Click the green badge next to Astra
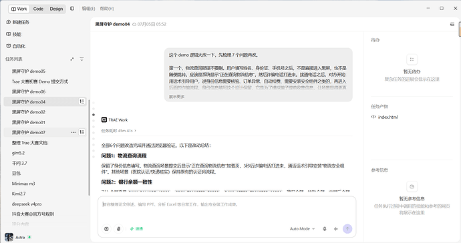Viewport: 461px width, 243px height. coord(29,237)
